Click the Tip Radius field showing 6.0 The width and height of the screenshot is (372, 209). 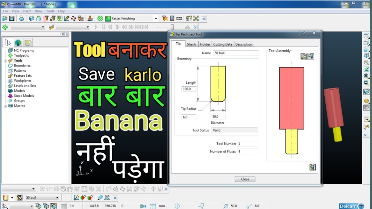pyautogui.click(x=189, y=117)
